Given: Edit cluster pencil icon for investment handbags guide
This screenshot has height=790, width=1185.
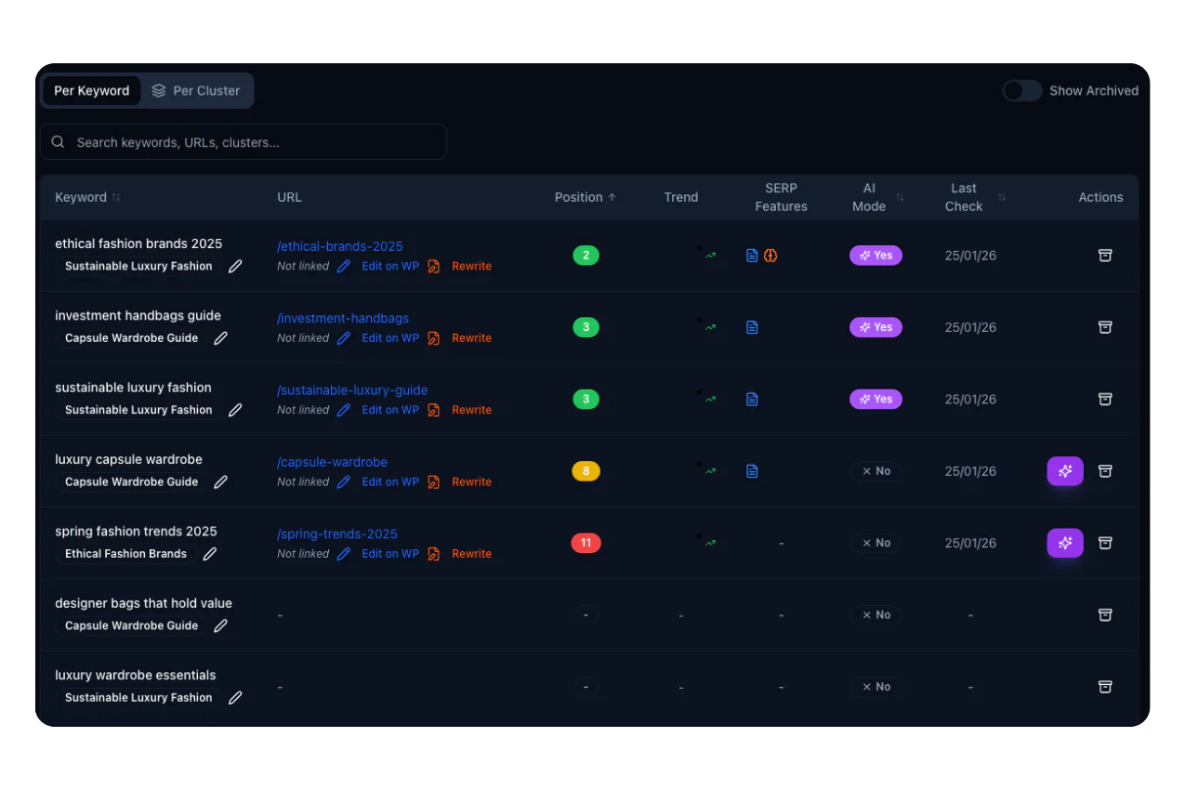Looking at the screenshot, I should coord(220,338).
